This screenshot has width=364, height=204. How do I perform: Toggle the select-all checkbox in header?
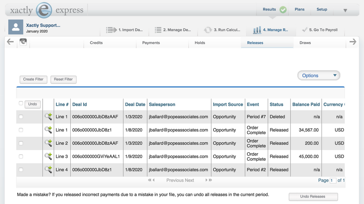click(x=21, y=103)
